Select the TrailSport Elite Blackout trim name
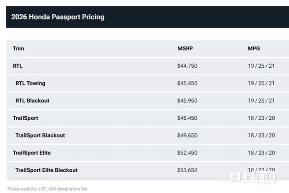 tap(47, 170)
